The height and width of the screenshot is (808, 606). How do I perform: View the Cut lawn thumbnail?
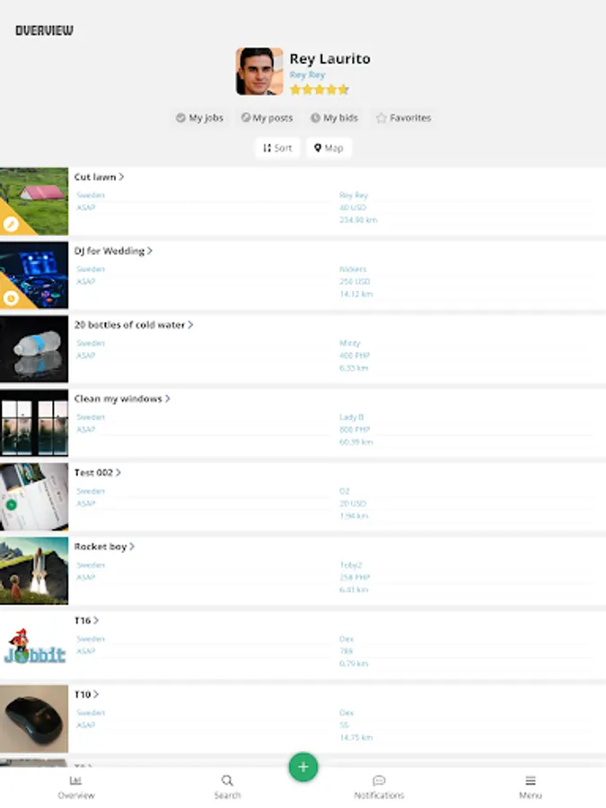pos(34,201)
